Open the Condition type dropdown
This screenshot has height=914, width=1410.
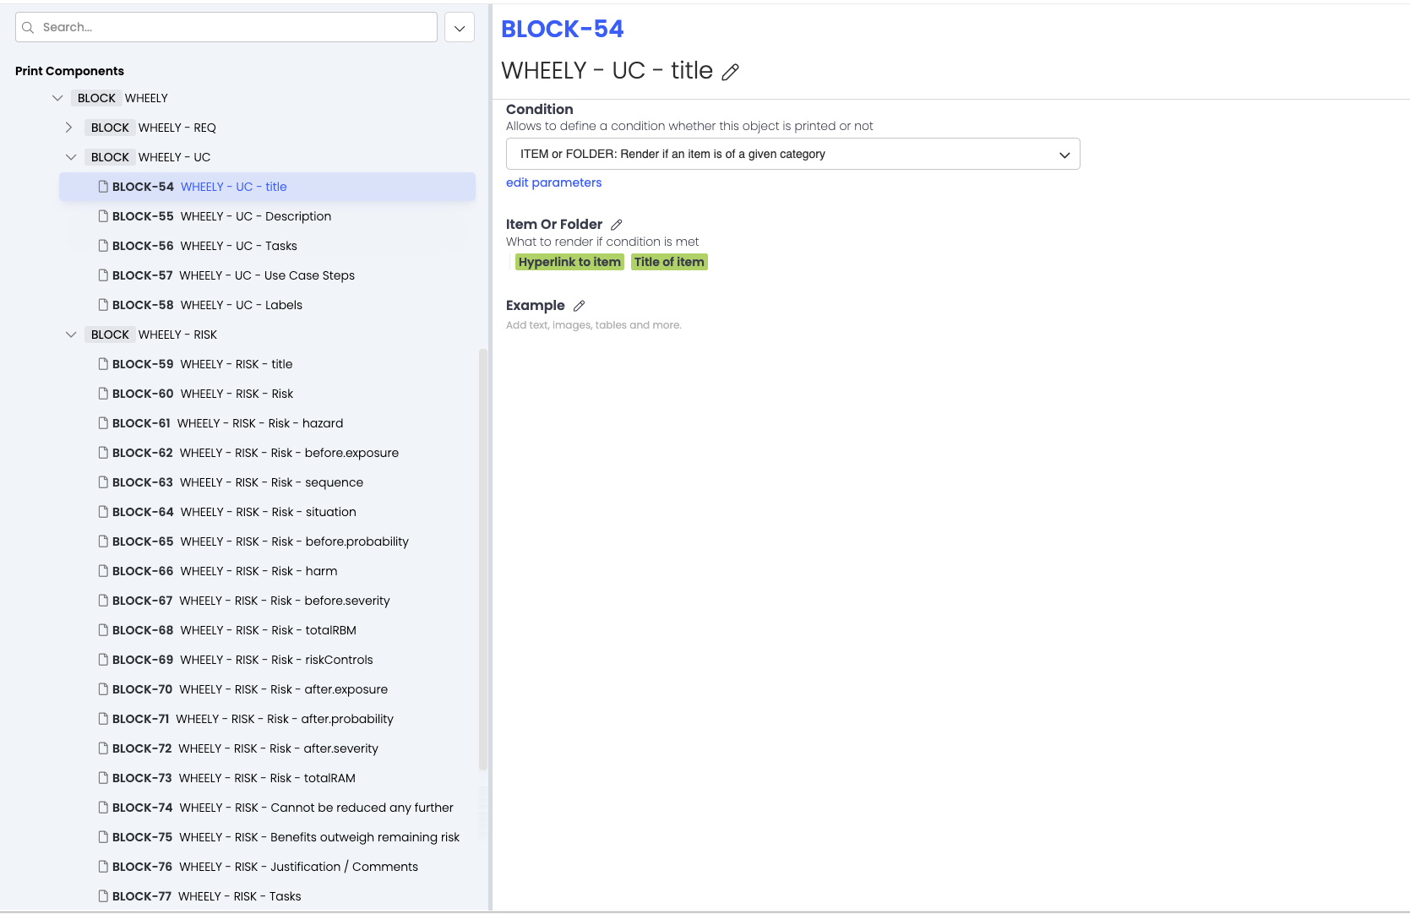coord(792,154)
